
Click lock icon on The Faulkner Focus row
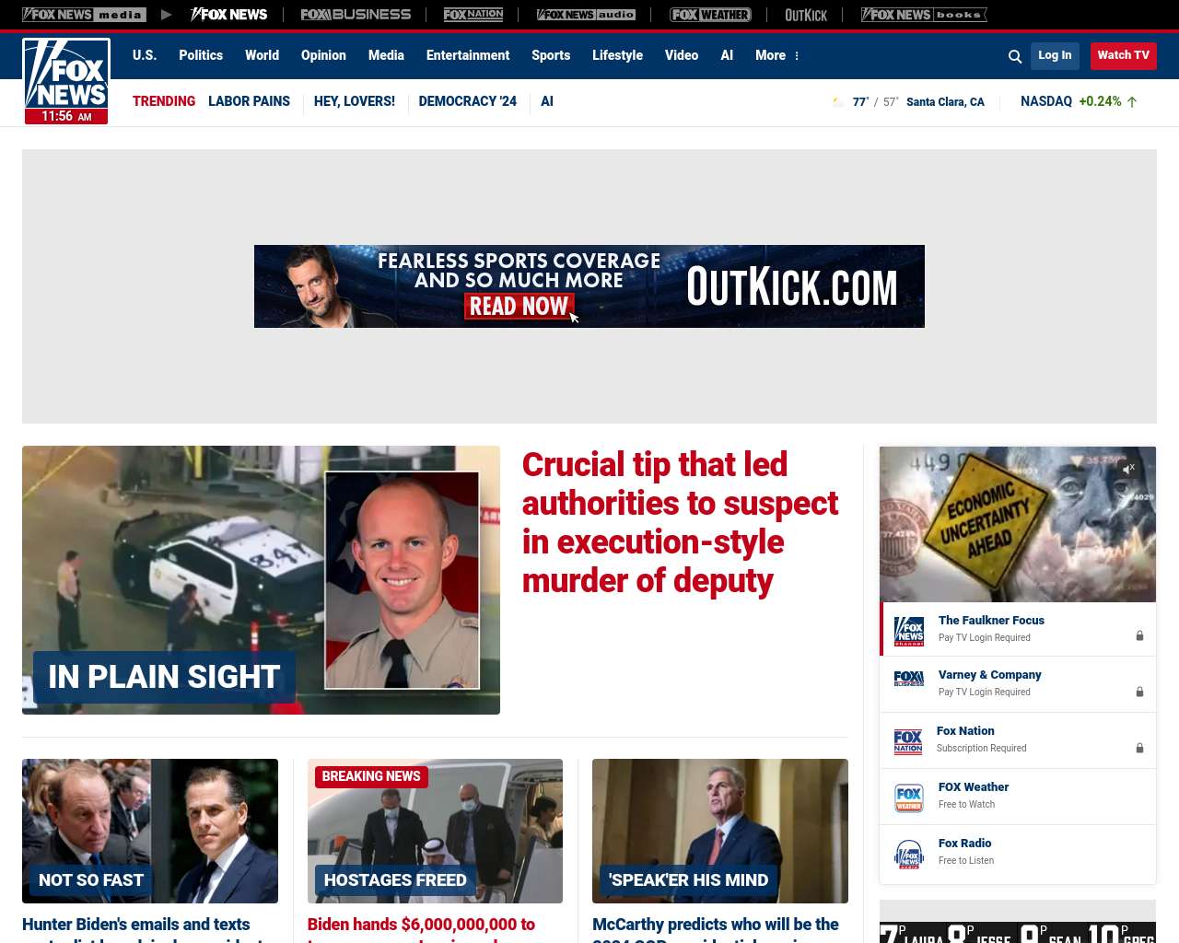(x=1139, y=635)
